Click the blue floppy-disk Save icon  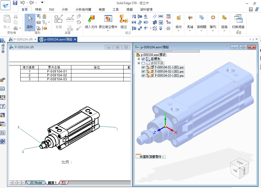15,3
